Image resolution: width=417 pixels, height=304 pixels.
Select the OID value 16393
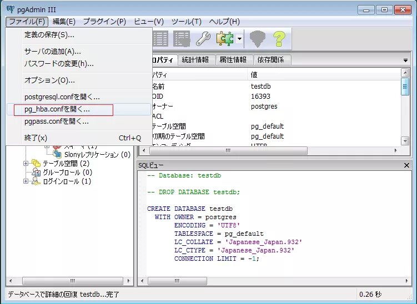click(x=260, y=96)
